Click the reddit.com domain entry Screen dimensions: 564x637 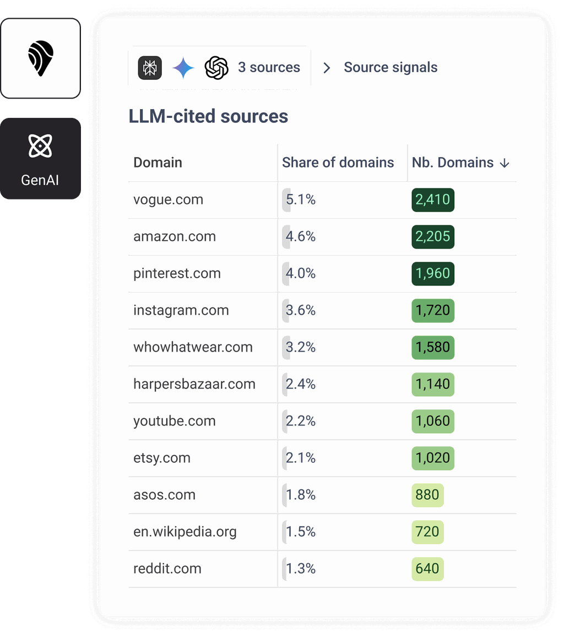(167, 569)
